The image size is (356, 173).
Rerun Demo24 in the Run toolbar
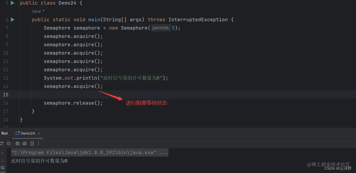pos(2,143)
